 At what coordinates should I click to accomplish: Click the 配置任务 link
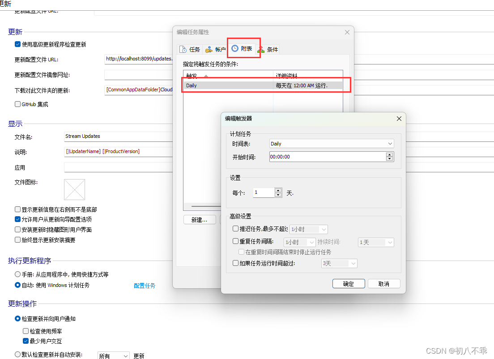tap(145, 285)
